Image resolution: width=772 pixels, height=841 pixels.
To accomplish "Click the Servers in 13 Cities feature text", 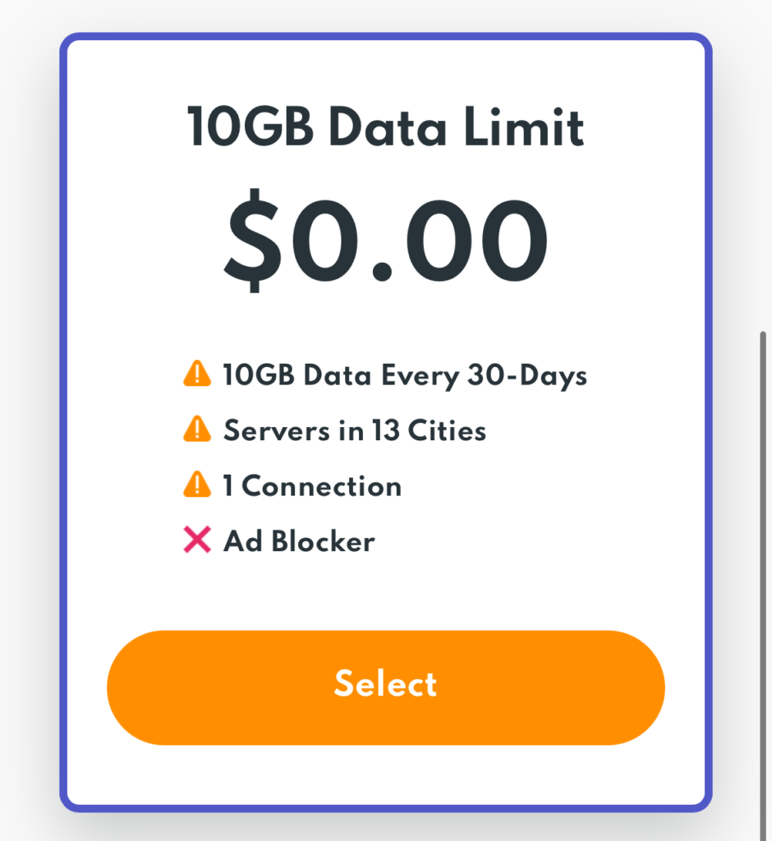I will [x=355, y=430].
